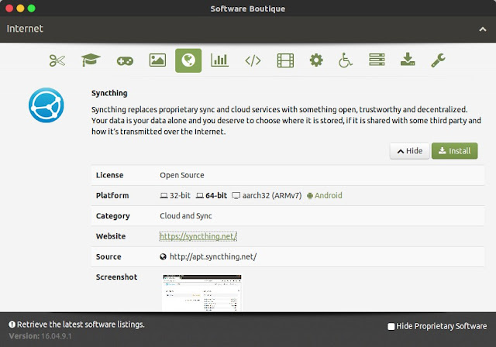Click the 32-bit platform label

[180, 196]
